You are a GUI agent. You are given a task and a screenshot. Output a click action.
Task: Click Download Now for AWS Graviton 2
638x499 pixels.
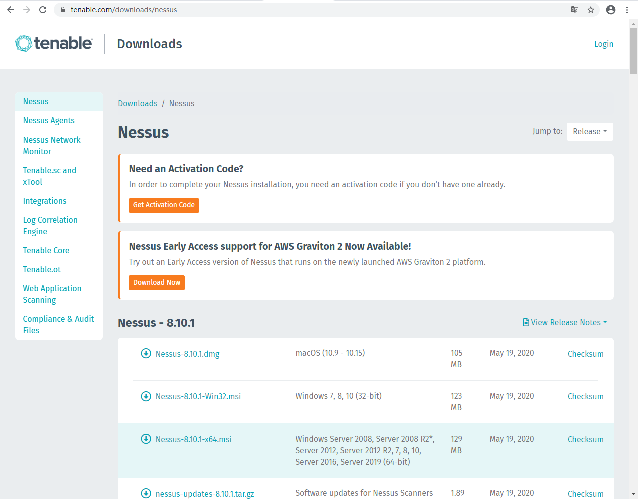point(156,282)
